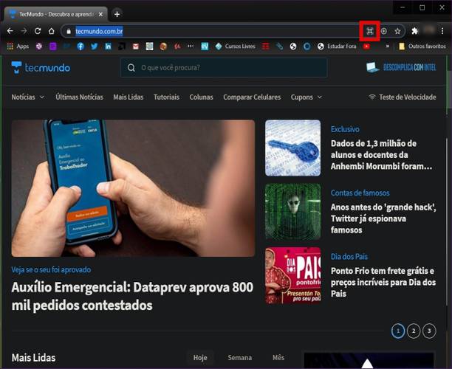Switch Mais Lidas to the Hoje tab
Image resolution: width=452 pixels, height=369 pixels.
(200, 358)
